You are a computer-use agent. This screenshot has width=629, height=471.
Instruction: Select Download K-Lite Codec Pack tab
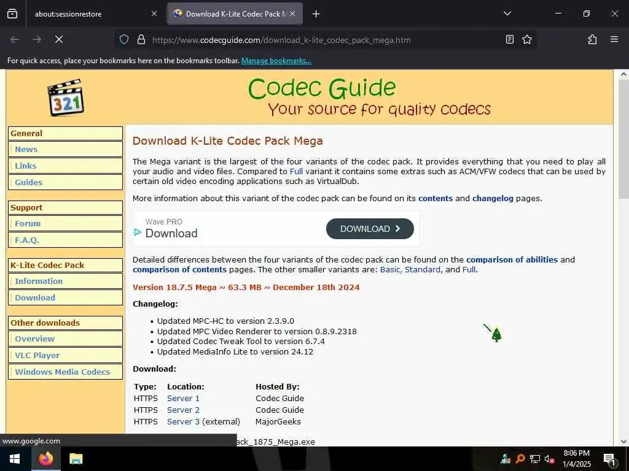coord(235,14)
